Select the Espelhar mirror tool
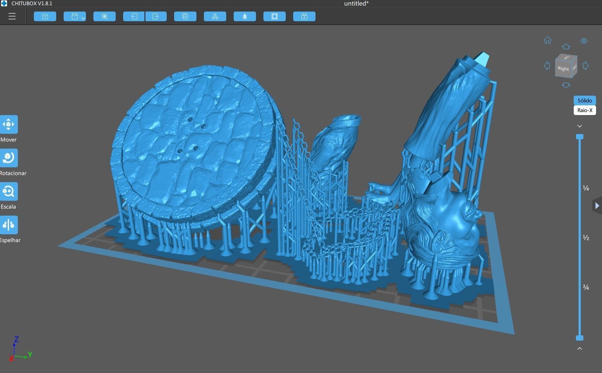 click(9, 225)
